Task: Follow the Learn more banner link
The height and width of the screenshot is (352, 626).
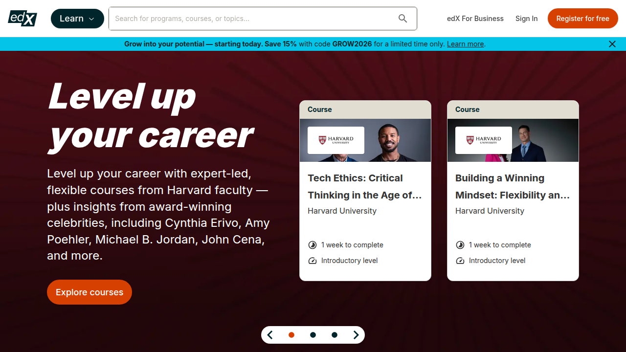Action: (x=465, y=44)
